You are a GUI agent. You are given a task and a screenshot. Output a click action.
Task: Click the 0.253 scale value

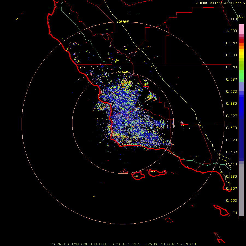pos(232,201)
